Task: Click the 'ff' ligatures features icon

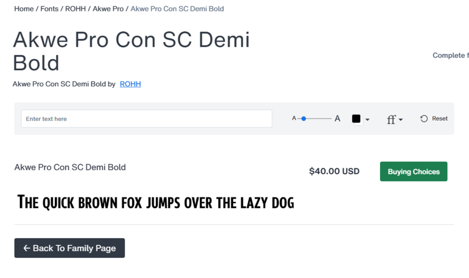Action: [391, 120]
